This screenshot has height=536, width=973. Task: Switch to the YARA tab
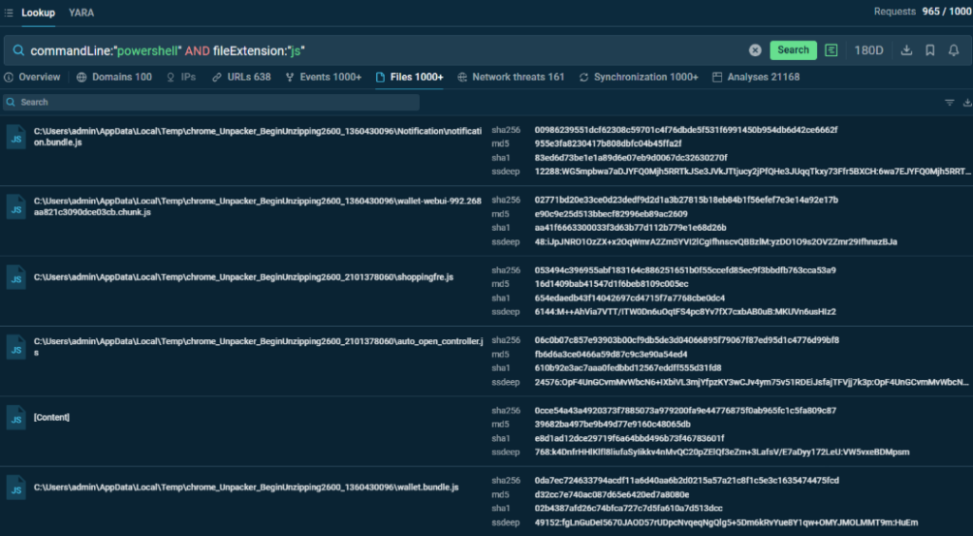[81, 12]
